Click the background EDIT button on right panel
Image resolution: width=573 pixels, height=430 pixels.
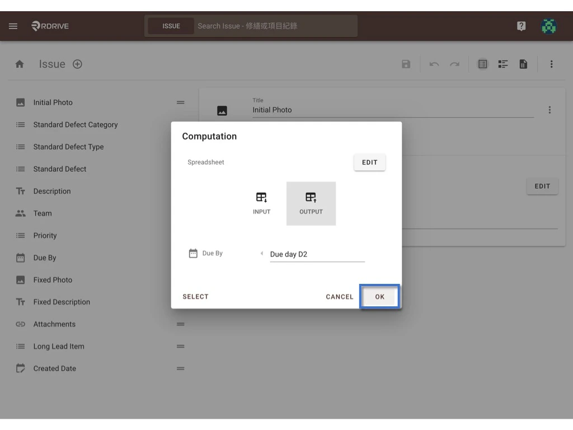pos(542,186)
